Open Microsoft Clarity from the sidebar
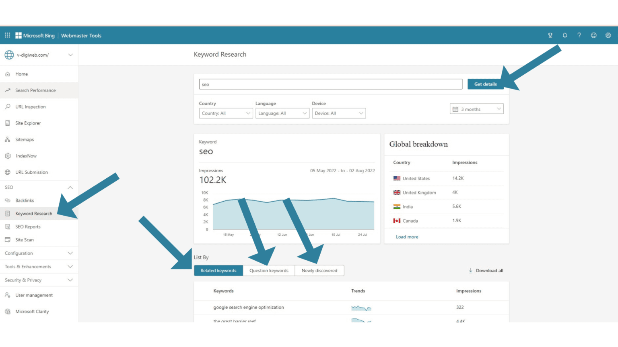 32,311
